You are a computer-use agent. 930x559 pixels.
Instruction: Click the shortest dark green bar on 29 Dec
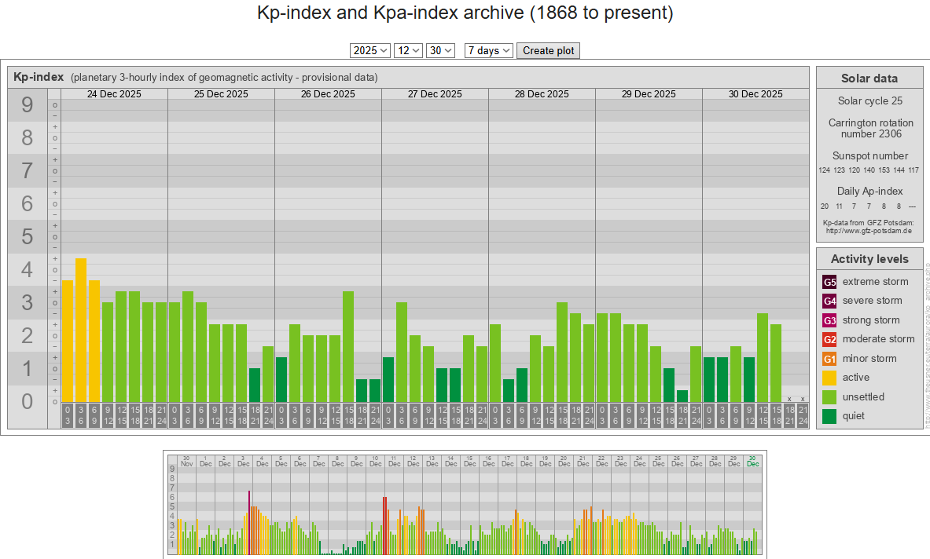[x=682, y=396]
